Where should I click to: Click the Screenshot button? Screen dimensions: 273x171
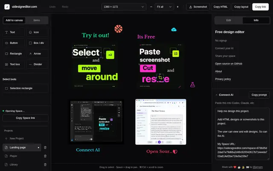(198, 7)
